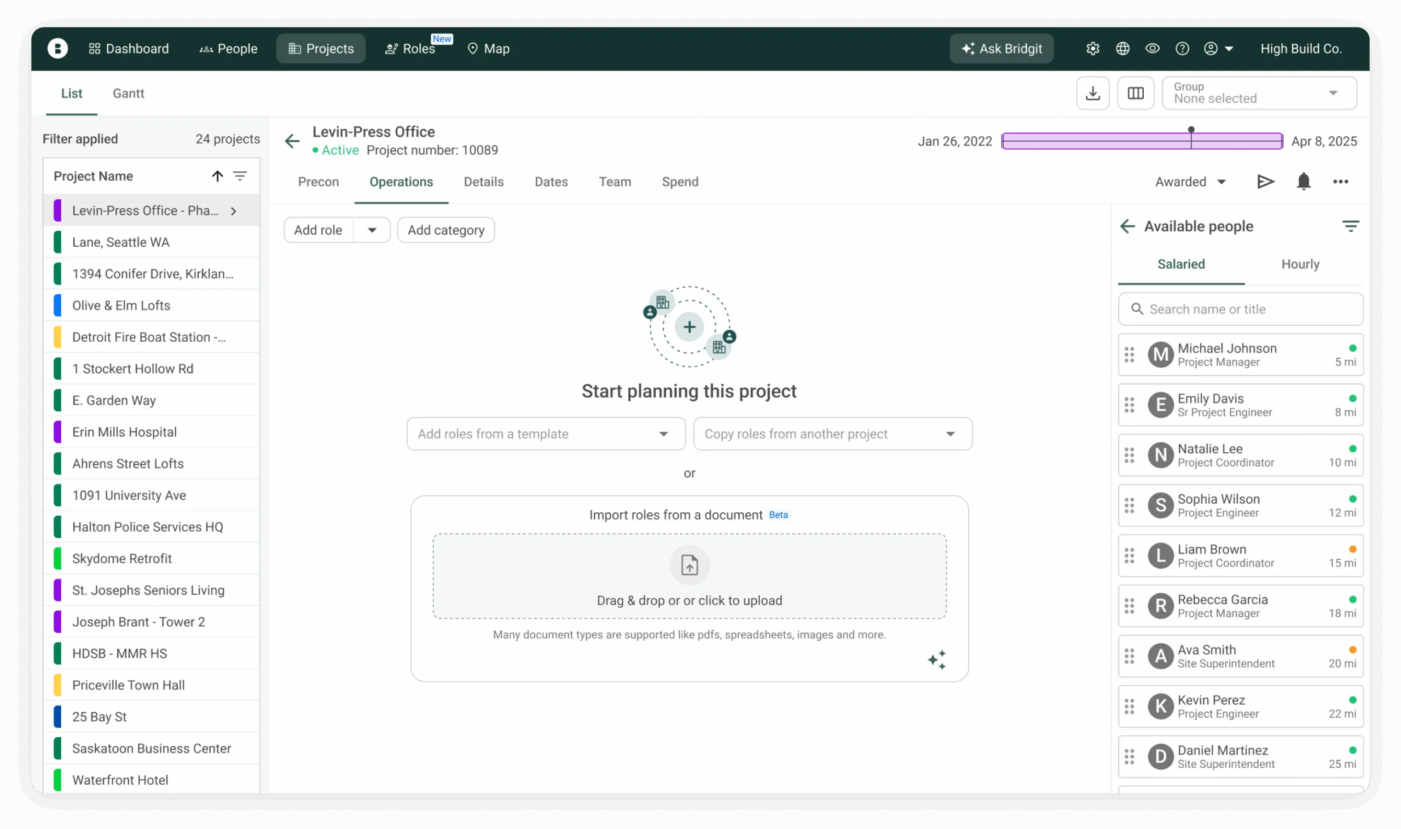Expand Add roles from a template dropdown
This screenshot has width=1401, height=829.
(546, 434)
